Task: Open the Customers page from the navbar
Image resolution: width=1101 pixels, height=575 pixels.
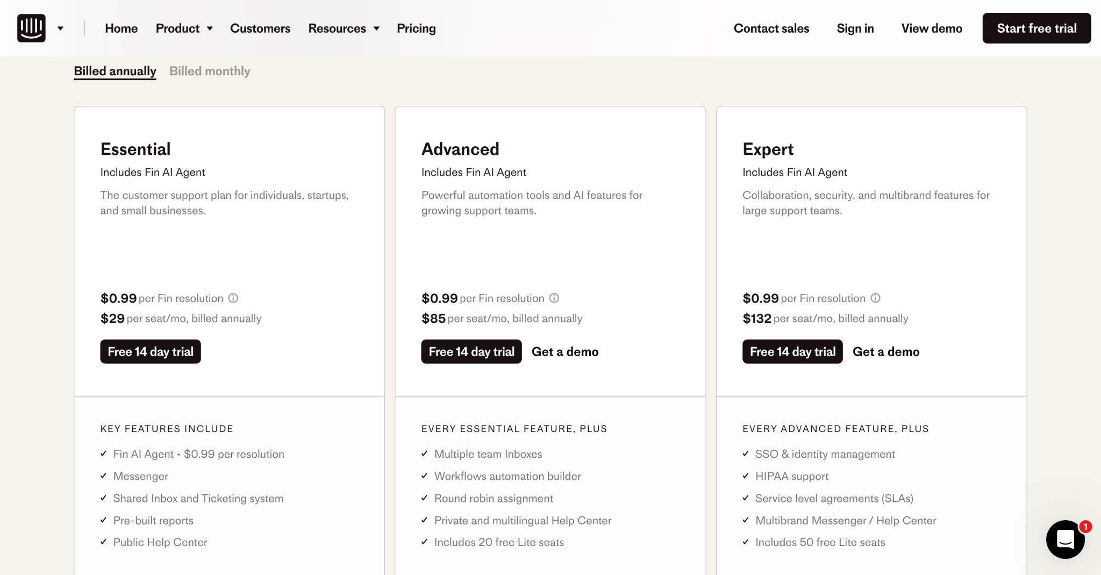Action: 260,28
